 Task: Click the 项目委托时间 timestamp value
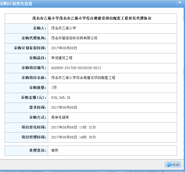coord(73,127)
